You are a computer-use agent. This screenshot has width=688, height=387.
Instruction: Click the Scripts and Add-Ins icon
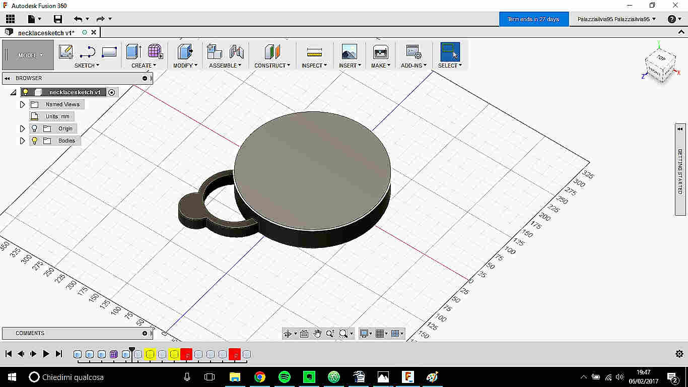coord(414,52)
